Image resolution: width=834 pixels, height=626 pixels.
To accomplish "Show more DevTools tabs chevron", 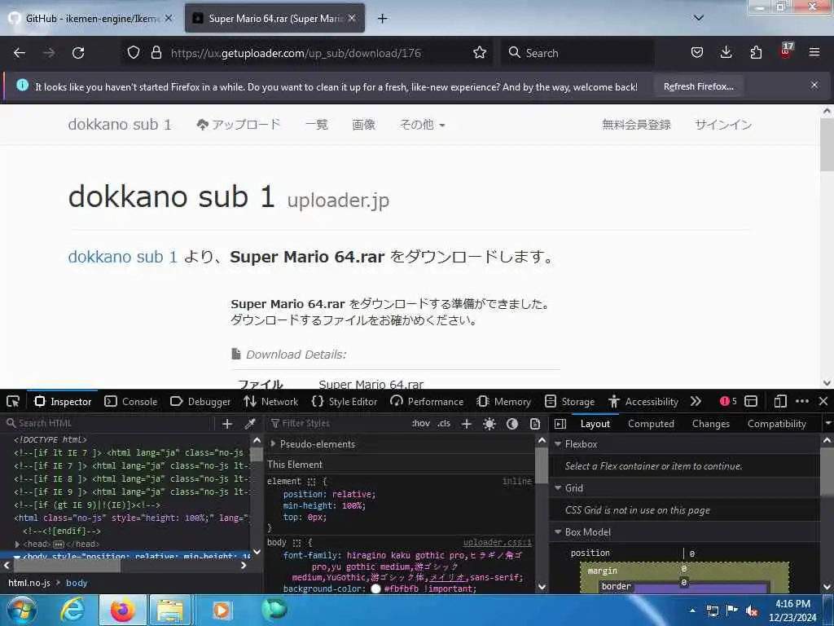I will (696, 401).
